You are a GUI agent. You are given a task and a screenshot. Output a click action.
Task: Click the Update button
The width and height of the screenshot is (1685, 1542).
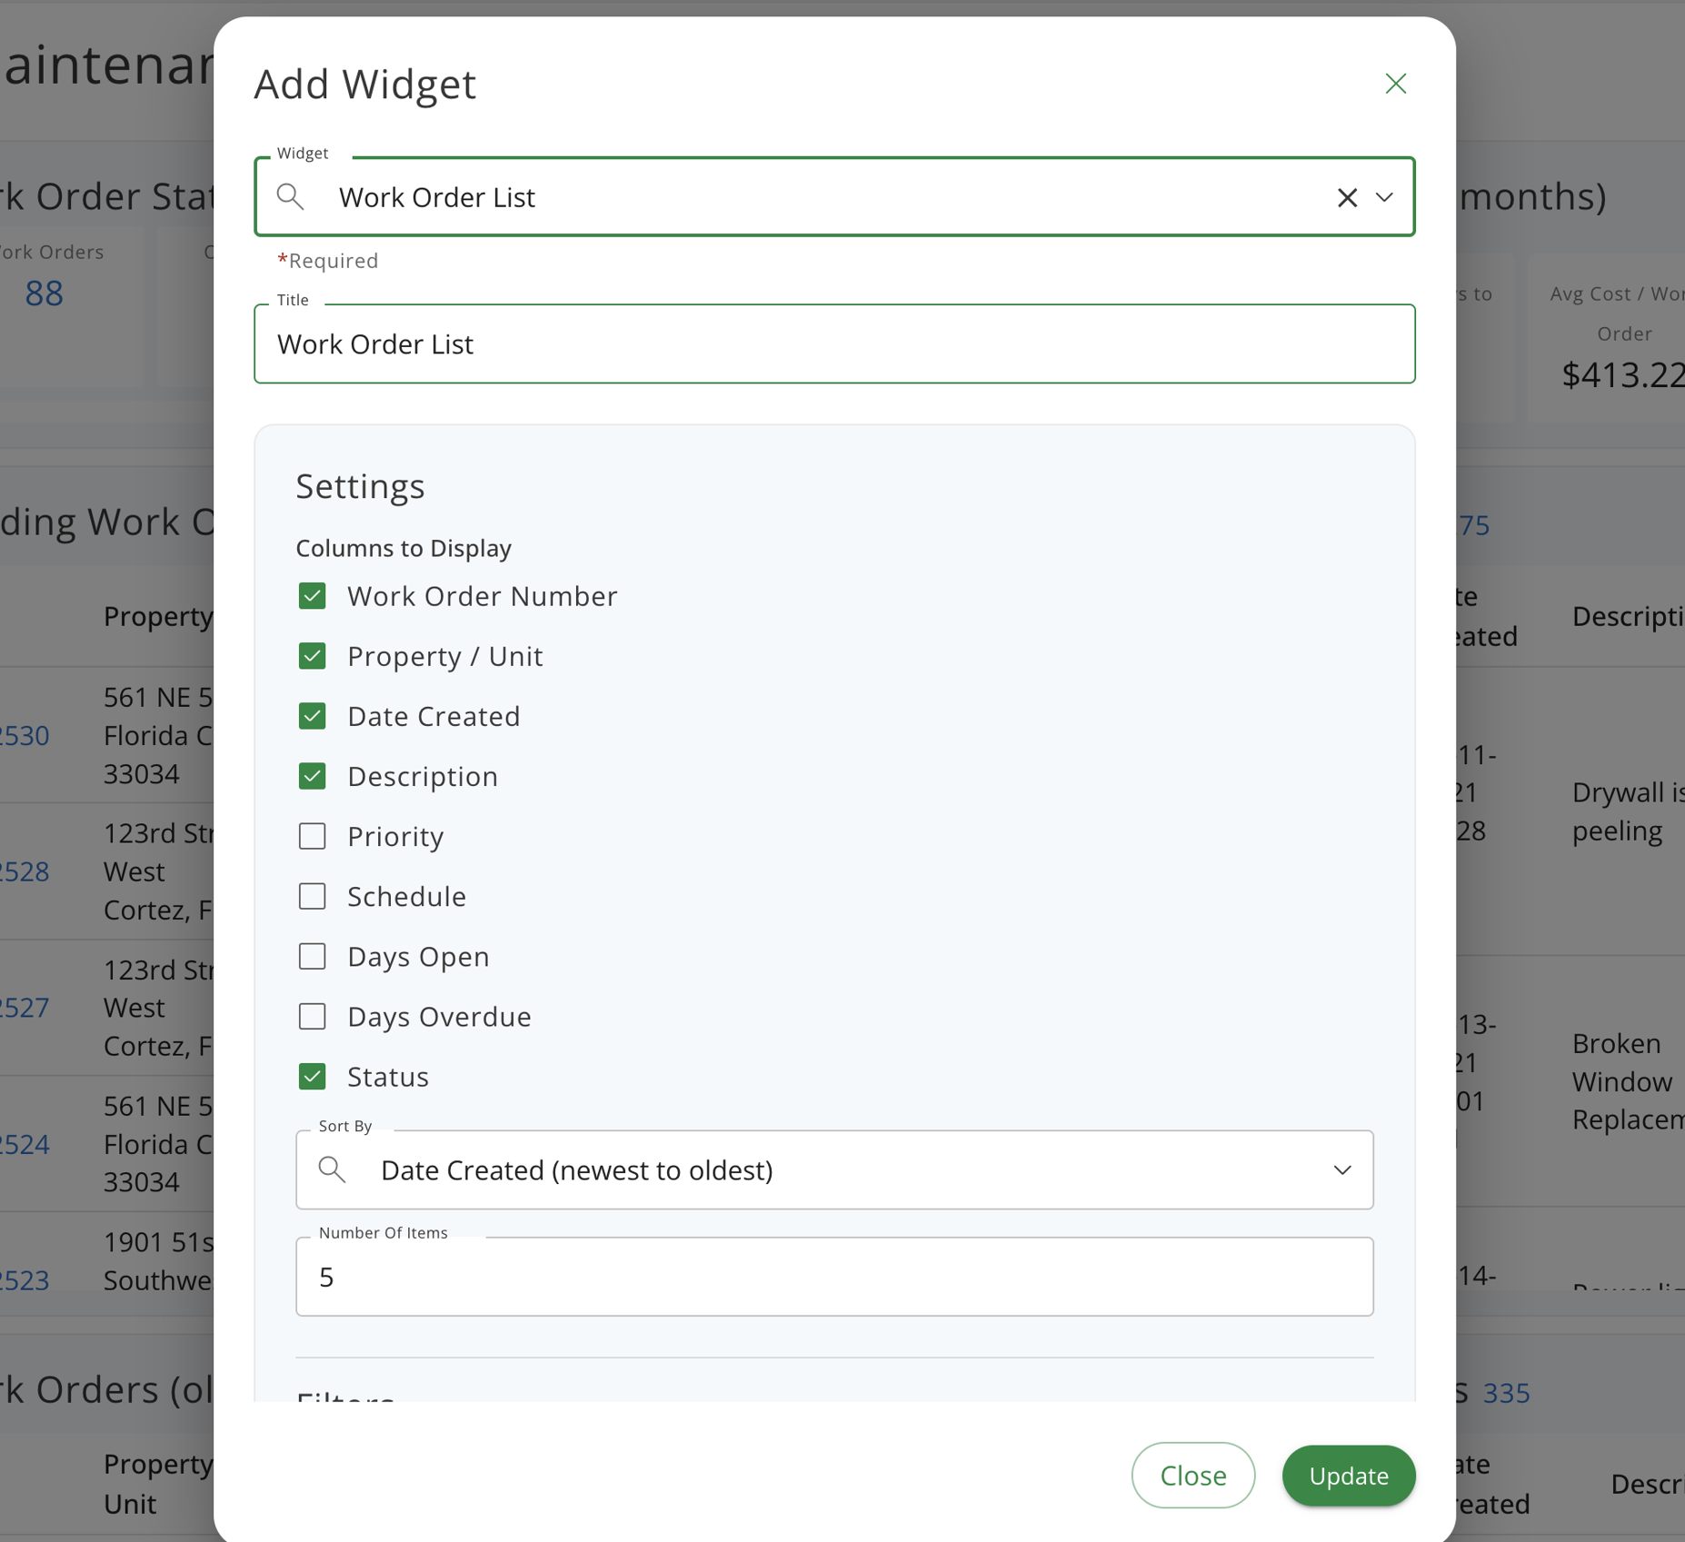coord(1348,1476)
